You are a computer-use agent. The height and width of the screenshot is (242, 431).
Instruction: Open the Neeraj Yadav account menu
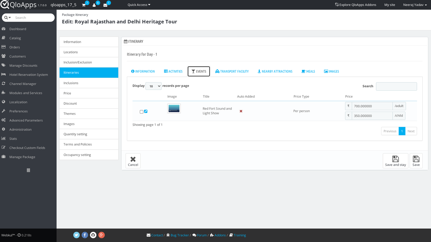coord(415,5)
